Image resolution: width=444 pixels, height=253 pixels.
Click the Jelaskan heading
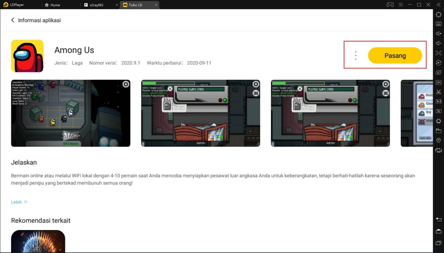click(x=24, y=162)
